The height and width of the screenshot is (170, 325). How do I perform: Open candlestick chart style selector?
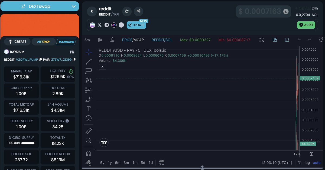coord(100,40)
